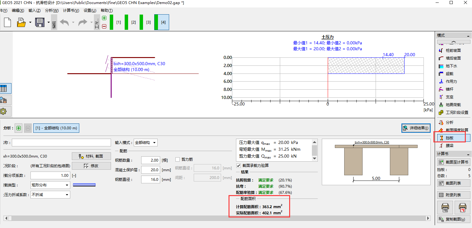Image resolution: width=472 pixels, height=228 pixels.
Task: Toggle the 截面承载力验算 checkbox
Action: tap(239, 166)
